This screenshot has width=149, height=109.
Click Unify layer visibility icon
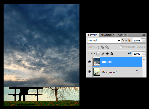[x=102, y=47]
